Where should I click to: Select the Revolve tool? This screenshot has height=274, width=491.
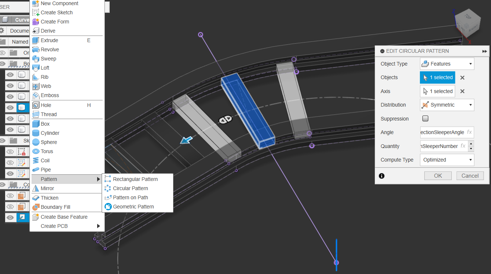[x=50, y=49]
